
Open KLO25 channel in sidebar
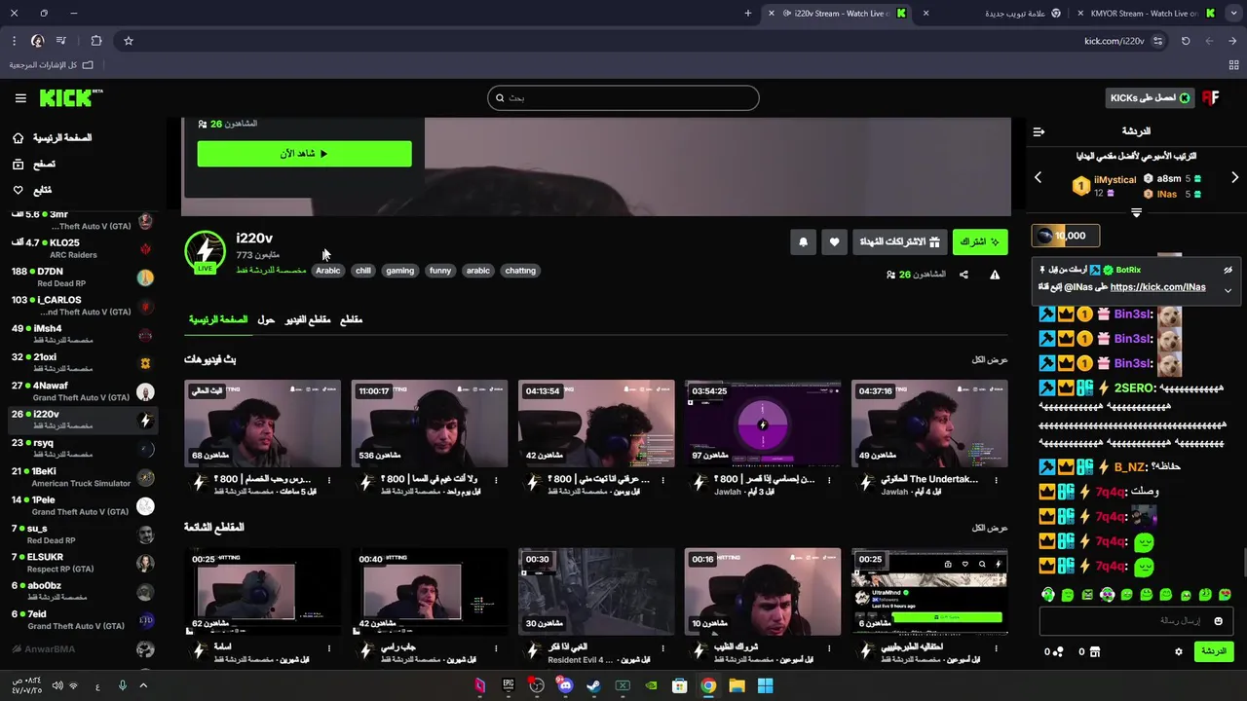[82, 248]
